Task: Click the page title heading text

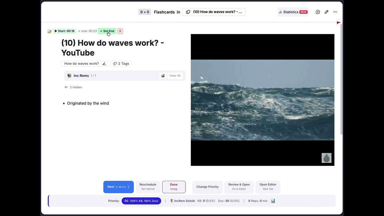Action: coord(112,48)
